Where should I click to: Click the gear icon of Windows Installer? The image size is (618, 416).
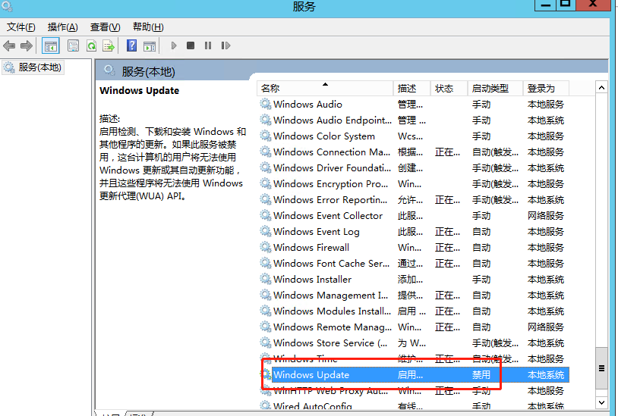pyautogui.click(x=266, y=279)
